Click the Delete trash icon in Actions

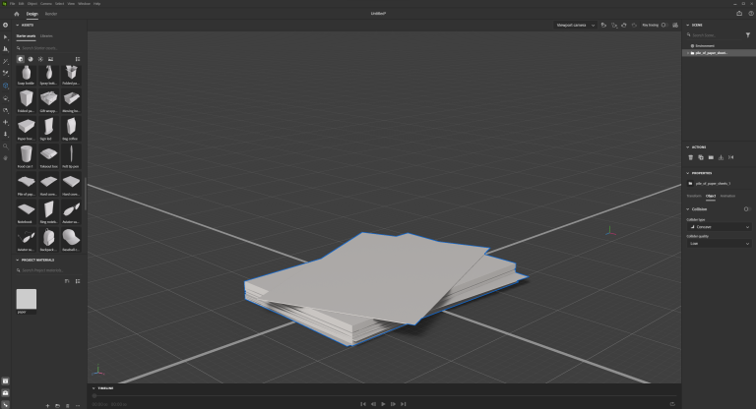point(690,157)
